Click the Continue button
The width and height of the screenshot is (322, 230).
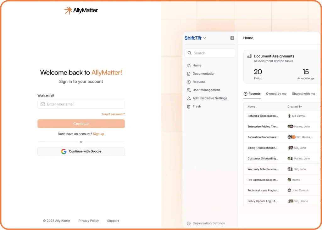(x=81, y=124)
